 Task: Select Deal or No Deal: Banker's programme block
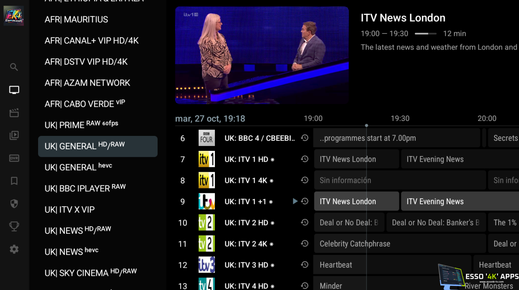click(x=436, y=222)
